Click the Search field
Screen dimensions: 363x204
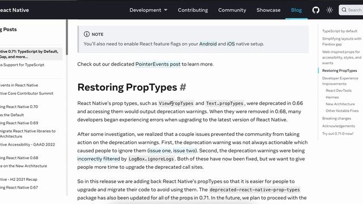[351, 10]
